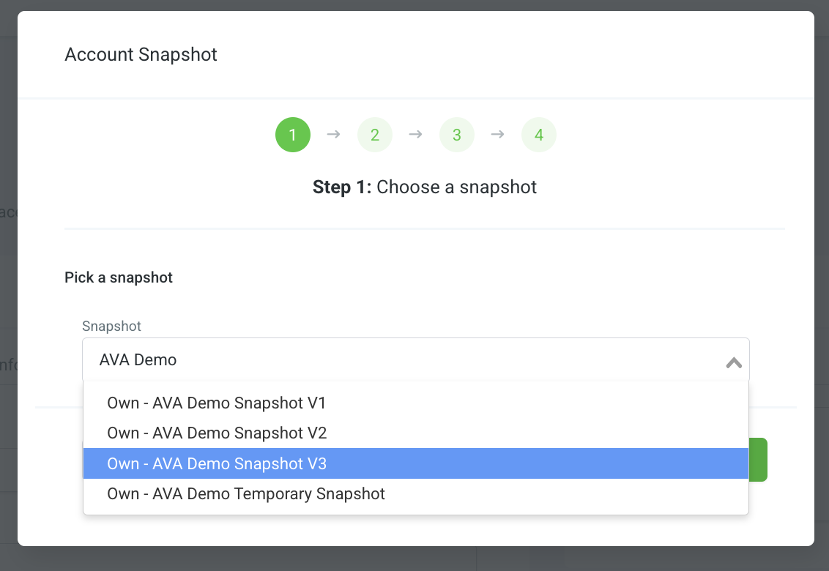Click the green button behind the dropdown list
This screenshot has height=571, width=829.
758,460
